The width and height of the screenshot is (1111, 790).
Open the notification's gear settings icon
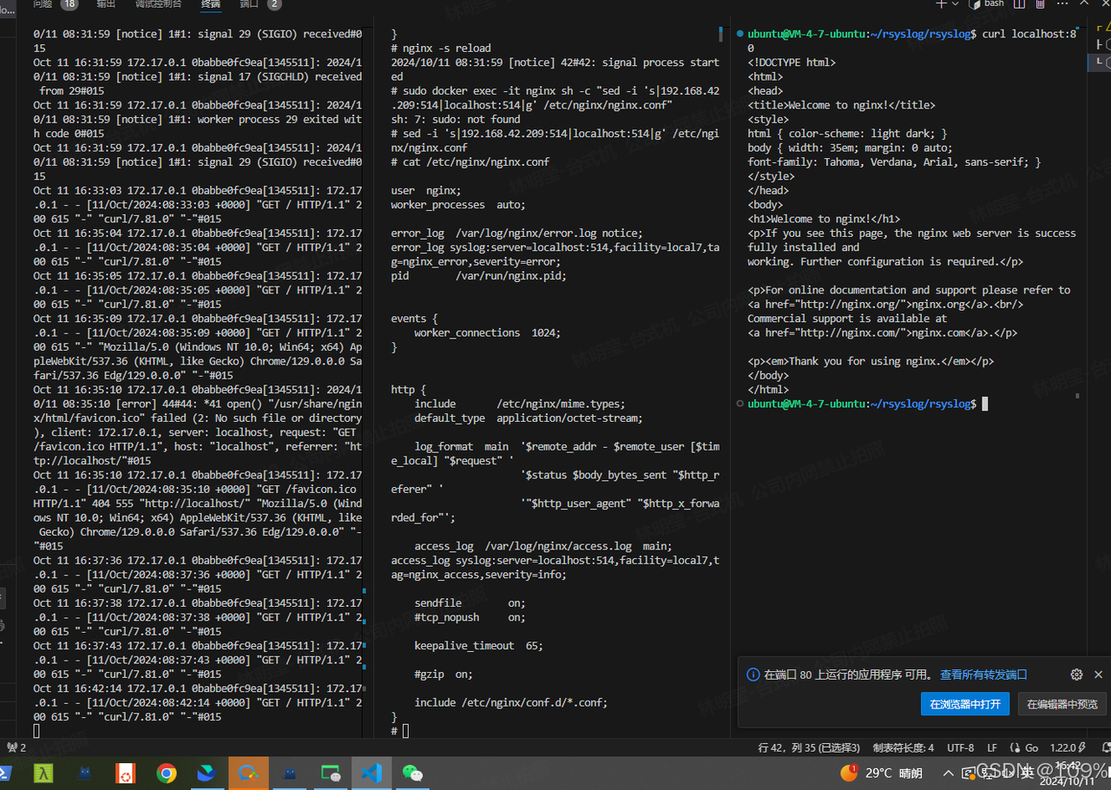tap(1076, 675)
